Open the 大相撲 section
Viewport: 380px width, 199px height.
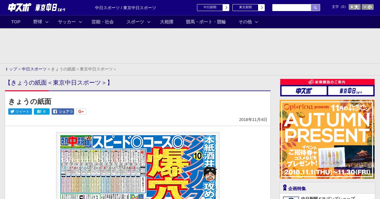click(167, 22)
